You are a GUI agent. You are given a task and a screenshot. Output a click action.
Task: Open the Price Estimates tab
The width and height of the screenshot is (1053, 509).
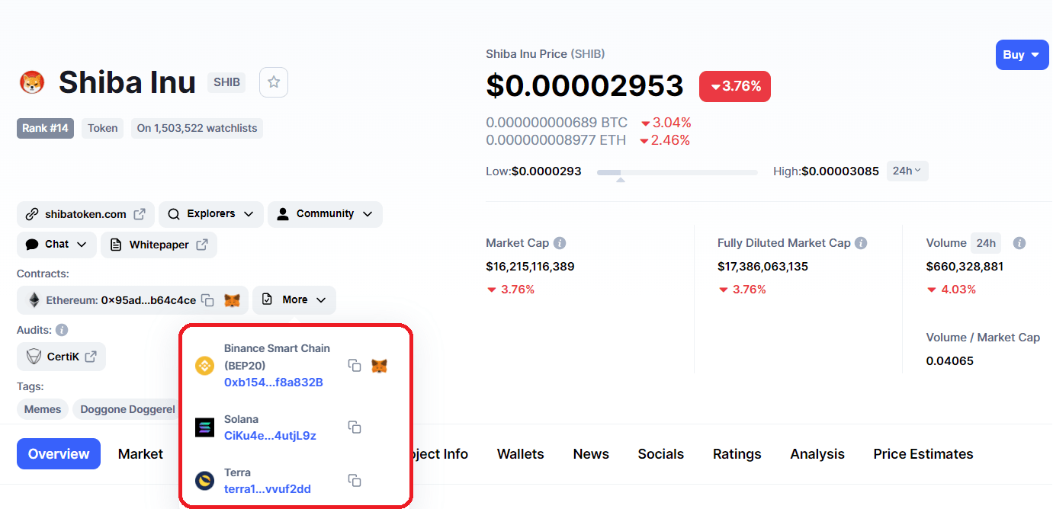pos(923,454)
